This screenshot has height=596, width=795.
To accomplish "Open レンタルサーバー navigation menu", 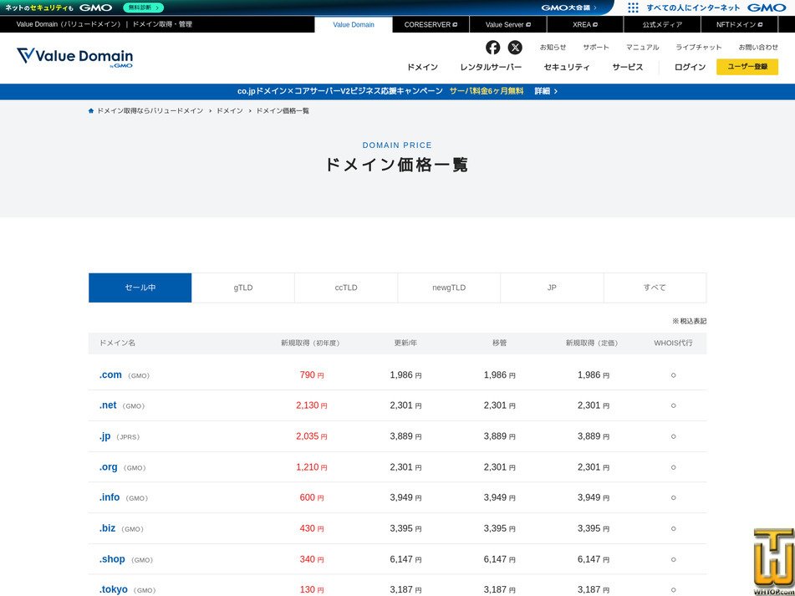I will click(x=491, y=67).
